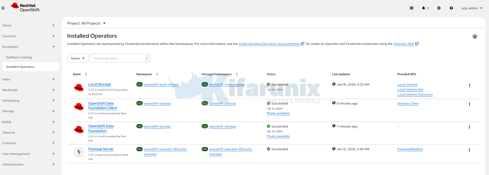Expand the Compute navigation section
The height and width of the screenshot is (175, 489).
pos(28,143)
